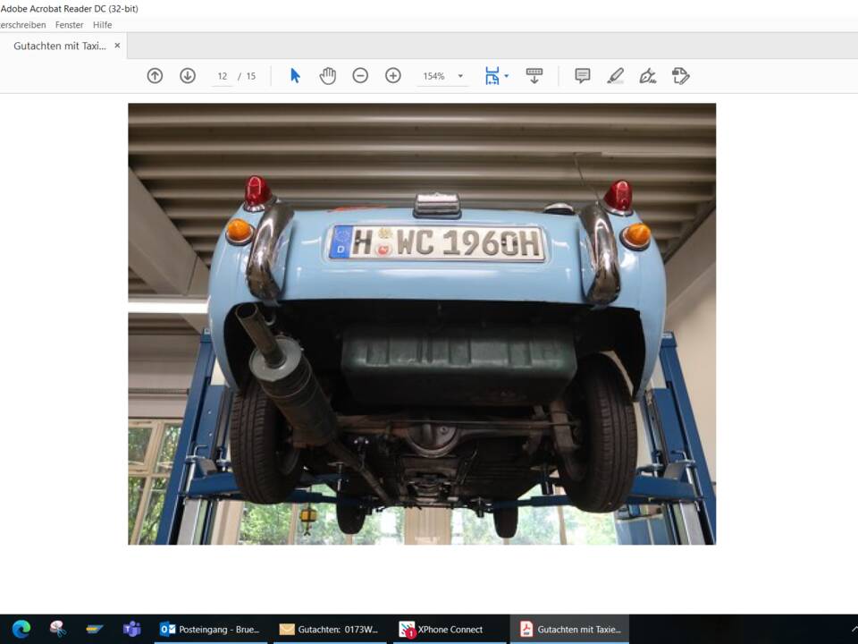Select the Hand tool in the toolbar
Viewport: 858px width, 644px height.
click(x=328, y=76)
